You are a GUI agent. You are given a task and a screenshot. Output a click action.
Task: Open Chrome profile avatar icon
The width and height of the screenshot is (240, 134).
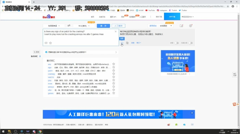click(x=233, y=6)
